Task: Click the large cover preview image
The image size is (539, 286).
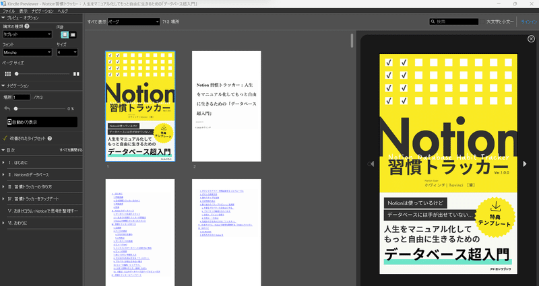Action: tap(448, 164)
